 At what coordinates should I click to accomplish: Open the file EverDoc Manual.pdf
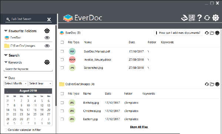click(97, 51)
